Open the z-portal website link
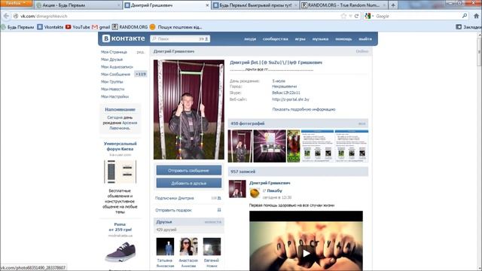The height and width of the screenshot is (271, 482). tap(291, 99)
